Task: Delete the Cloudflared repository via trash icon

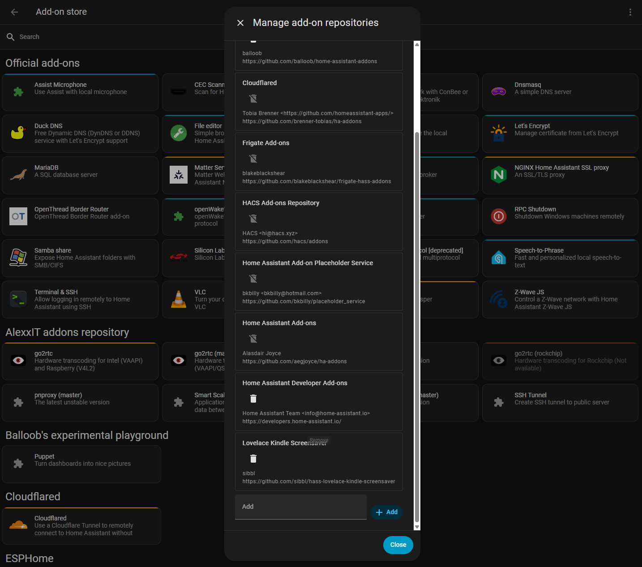Action: pyautogui.click(x=253, y=98)
